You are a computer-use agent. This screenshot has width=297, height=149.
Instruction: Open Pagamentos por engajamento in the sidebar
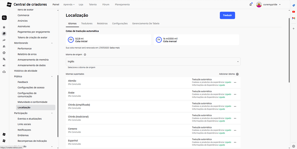click(34, 32)
